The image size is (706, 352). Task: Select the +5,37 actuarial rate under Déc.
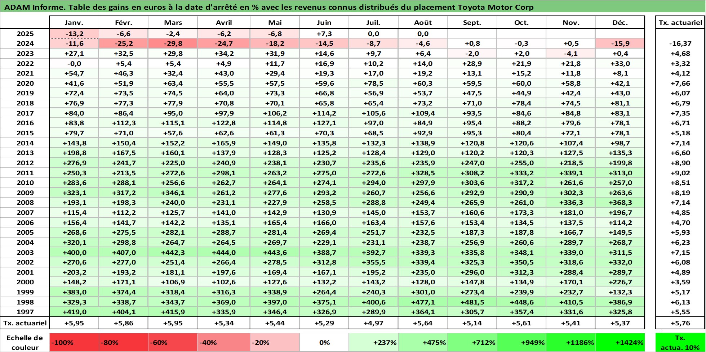(620, 323)
